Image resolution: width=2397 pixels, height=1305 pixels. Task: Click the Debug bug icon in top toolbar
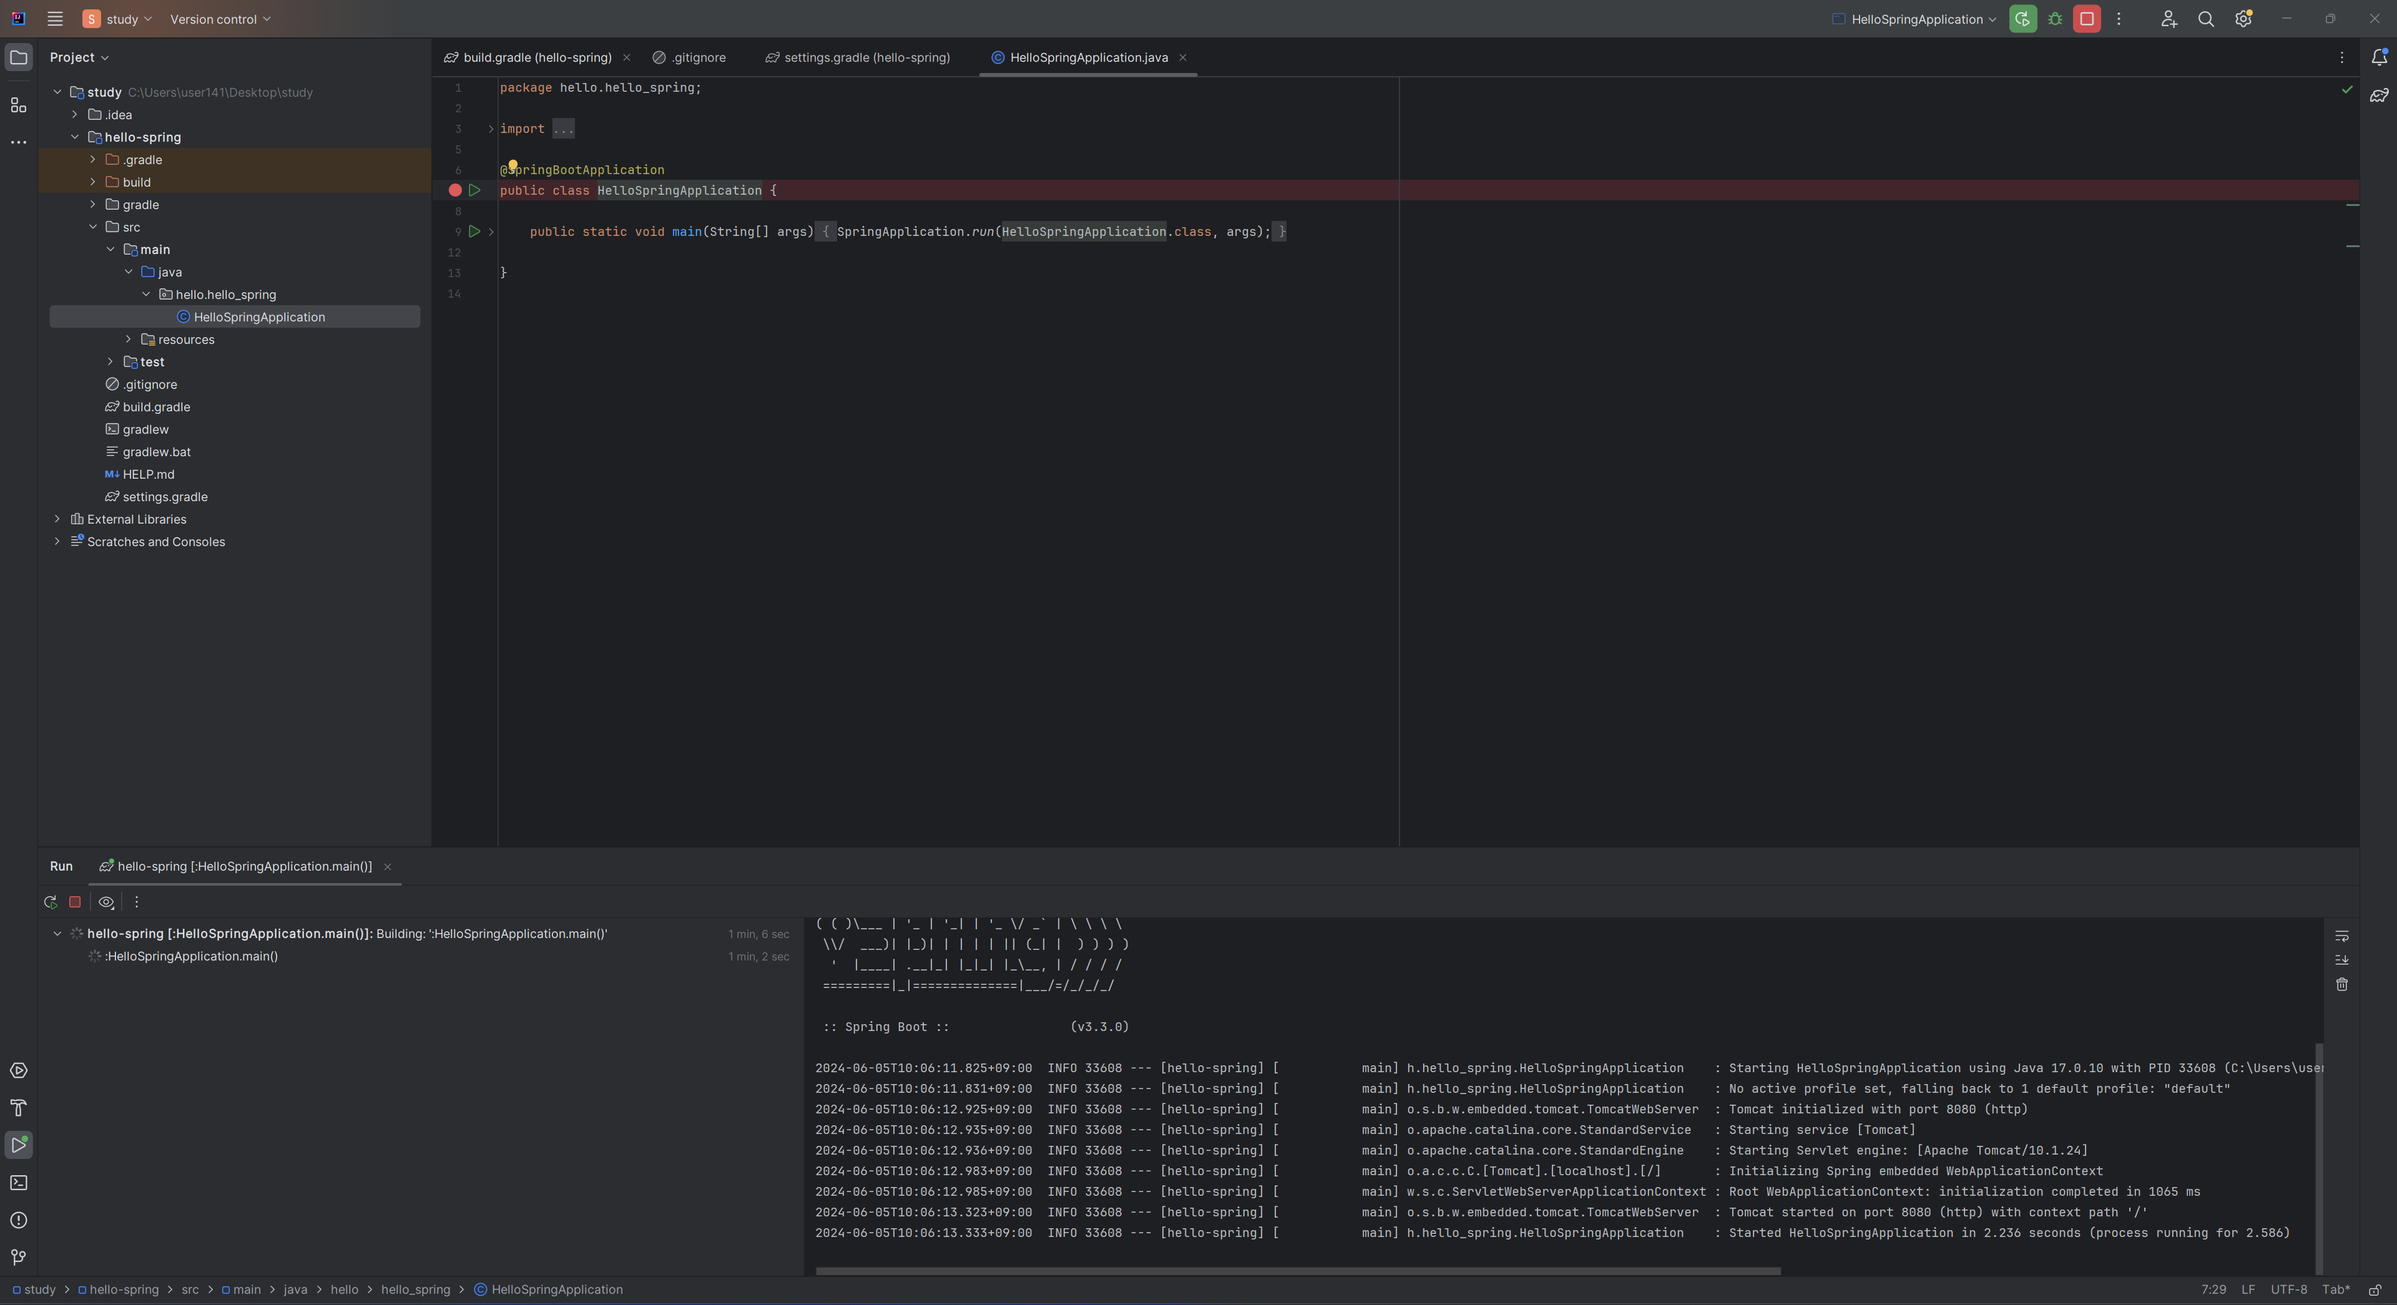coord(2054,19)
